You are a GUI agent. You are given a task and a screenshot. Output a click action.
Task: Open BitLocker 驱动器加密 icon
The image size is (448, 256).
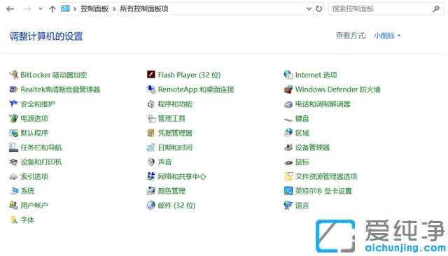[13, 75]
